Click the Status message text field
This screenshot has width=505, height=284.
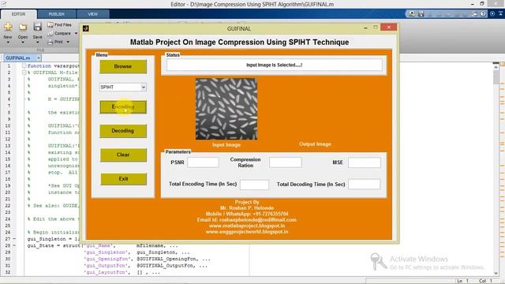coord(275,65)
